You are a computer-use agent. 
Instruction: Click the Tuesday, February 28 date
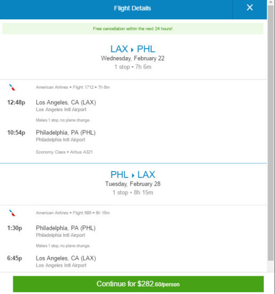(132, 184)
